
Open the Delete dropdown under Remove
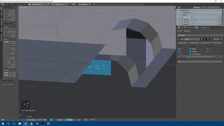(9, 72)
